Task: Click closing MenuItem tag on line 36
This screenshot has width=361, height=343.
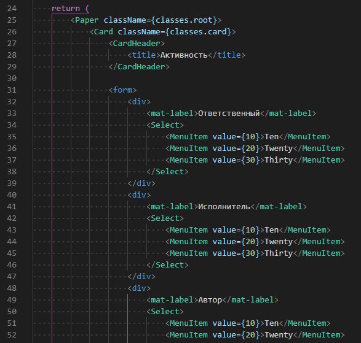Action: click(x=319, y=148)
